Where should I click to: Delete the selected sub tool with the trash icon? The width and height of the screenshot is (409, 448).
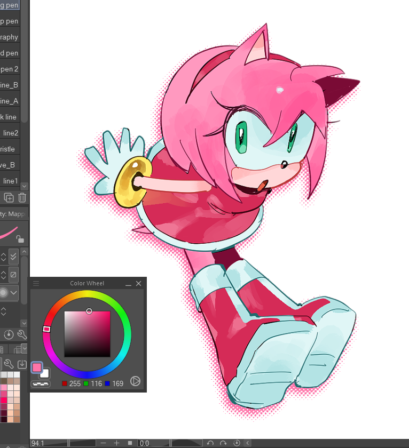click(22, 198)
